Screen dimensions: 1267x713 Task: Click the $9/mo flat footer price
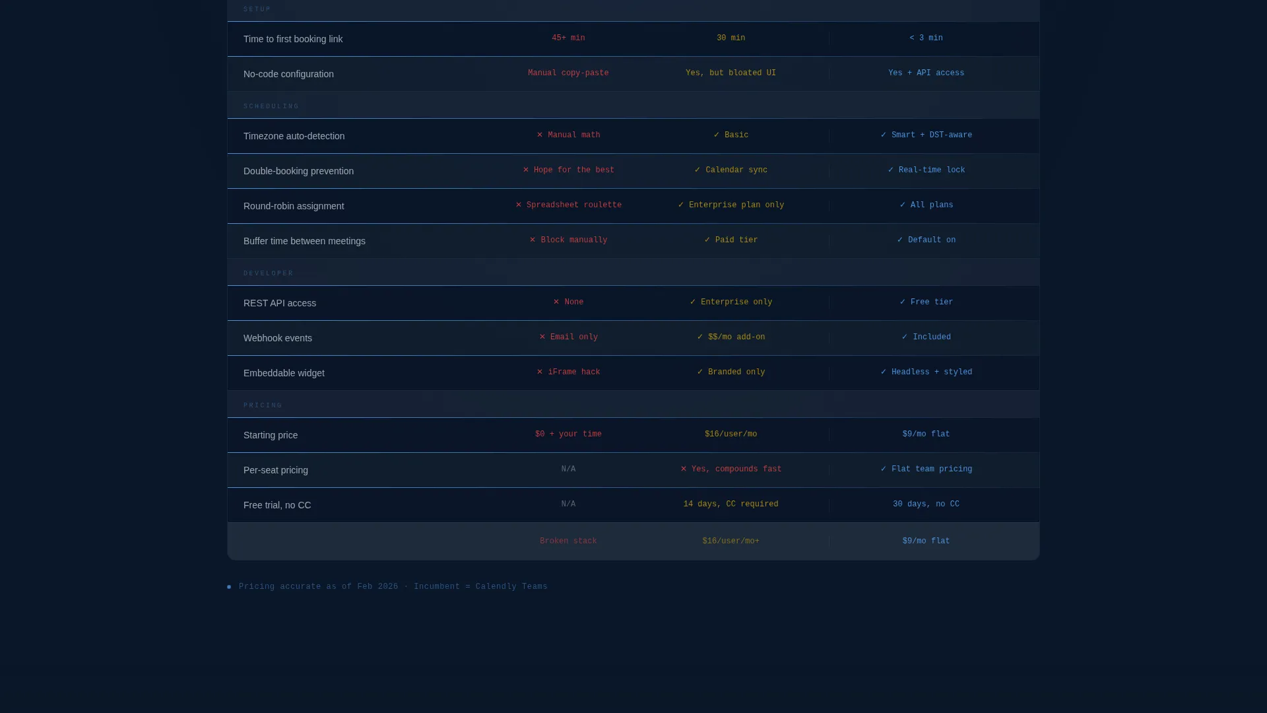click(x=926, y=541)
